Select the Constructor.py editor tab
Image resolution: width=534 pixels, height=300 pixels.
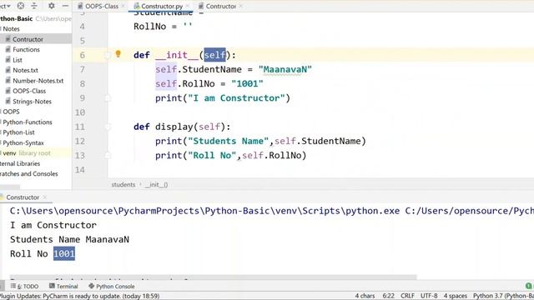(162, 6)
